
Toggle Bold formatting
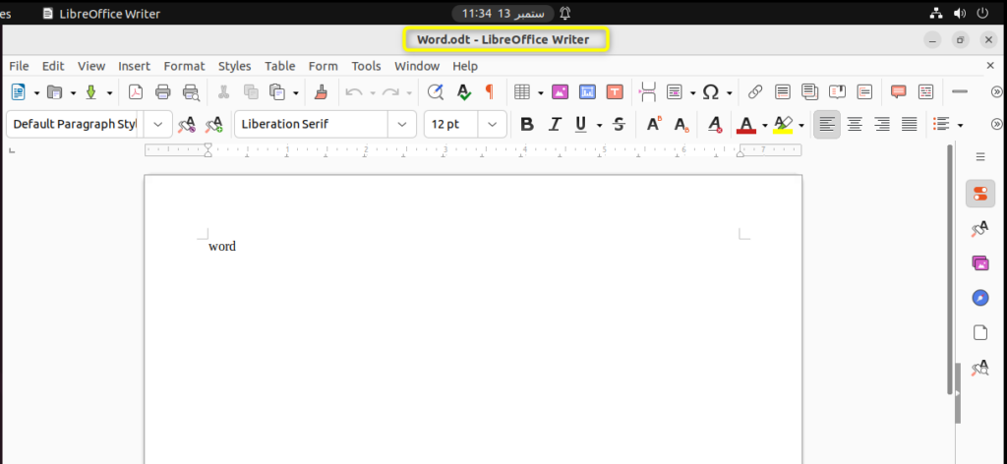[527, 125]
